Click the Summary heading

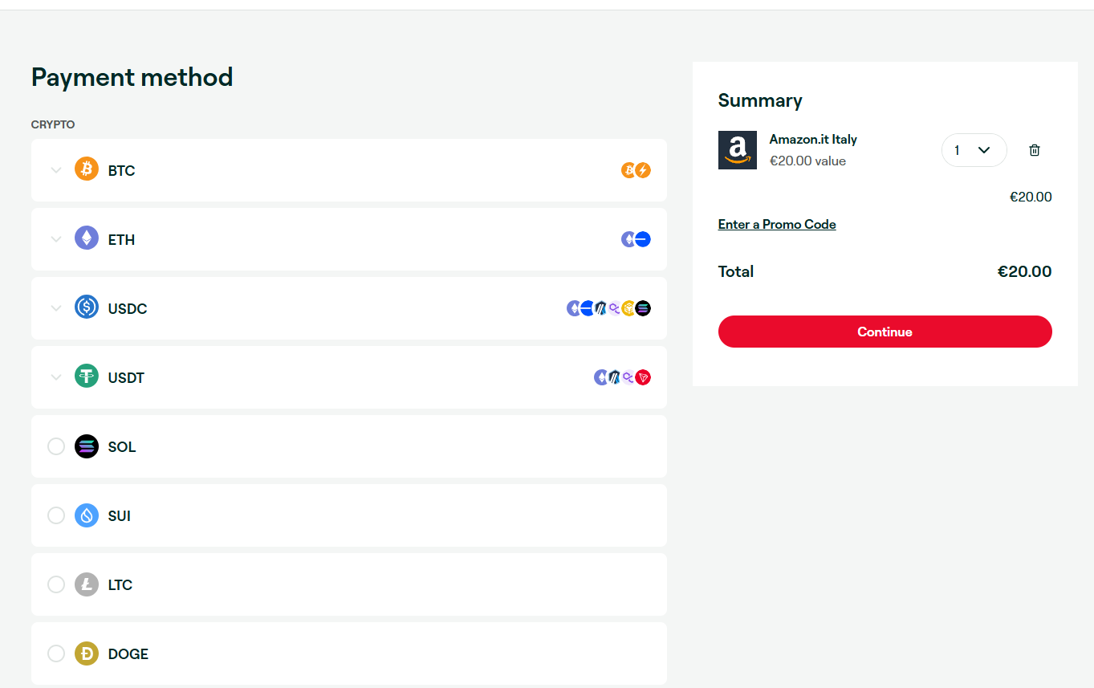click(760, 100)
